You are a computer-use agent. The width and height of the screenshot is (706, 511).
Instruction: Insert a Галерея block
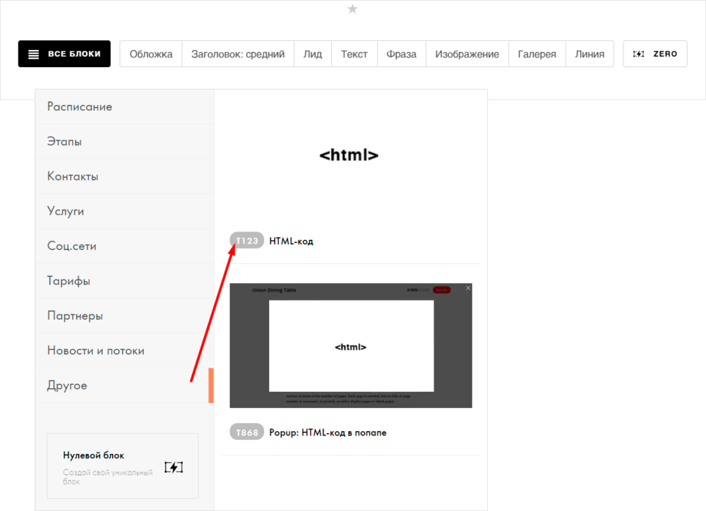(537, 54)
